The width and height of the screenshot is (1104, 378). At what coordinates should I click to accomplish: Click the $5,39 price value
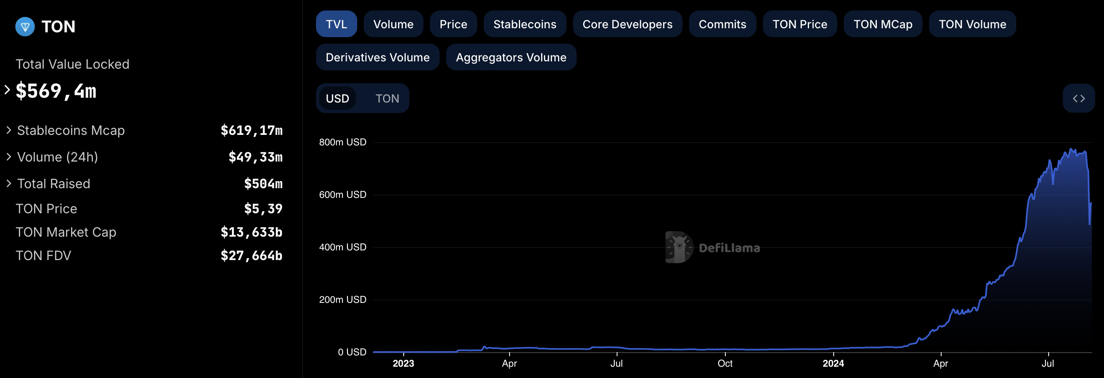263,208
